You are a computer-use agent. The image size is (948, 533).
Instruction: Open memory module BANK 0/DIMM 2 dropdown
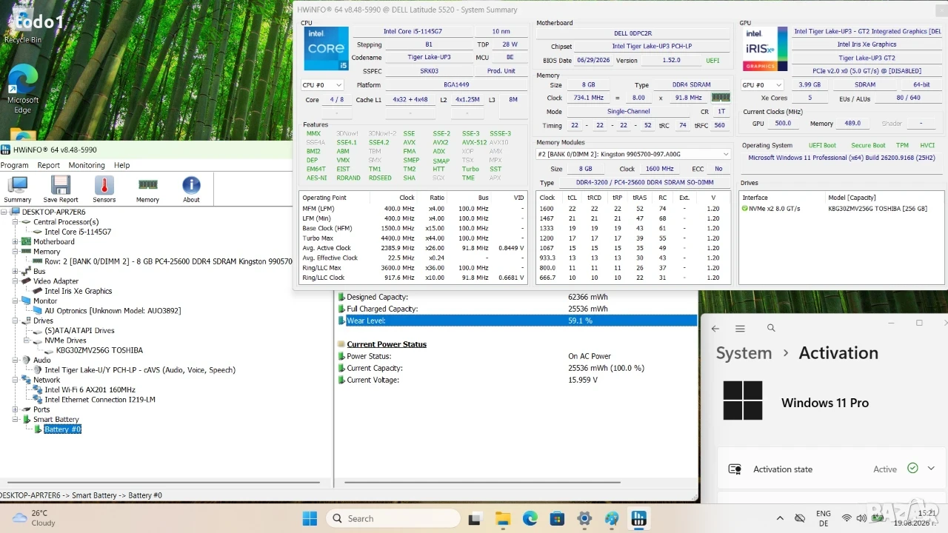tap(633, 154)
